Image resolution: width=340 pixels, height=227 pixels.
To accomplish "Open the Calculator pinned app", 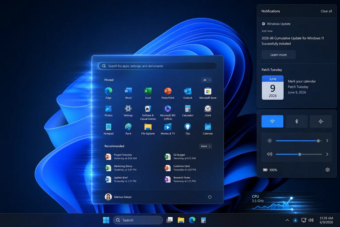I will (188, 111).
